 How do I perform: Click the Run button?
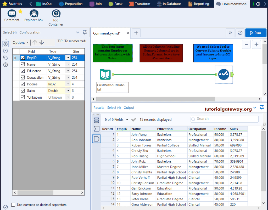[x=256, y=33]
